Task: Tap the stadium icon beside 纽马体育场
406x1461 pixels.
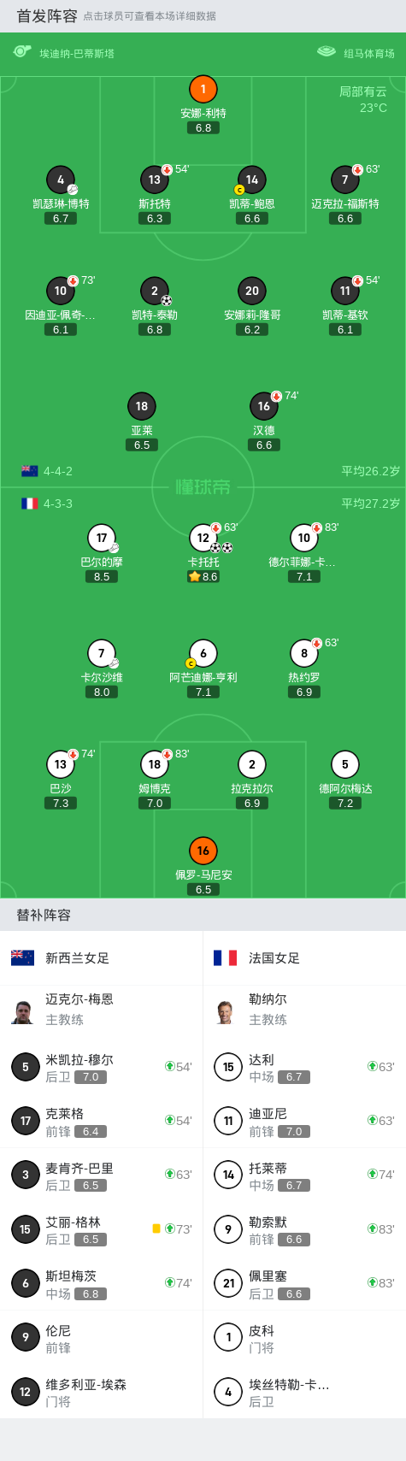Action: tap(327, 52)
